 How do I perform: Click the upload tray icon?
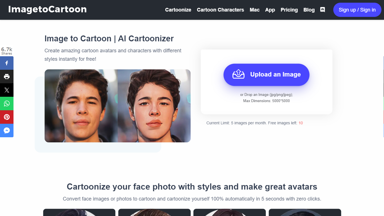pyautogui.click(x=238, y=74)
